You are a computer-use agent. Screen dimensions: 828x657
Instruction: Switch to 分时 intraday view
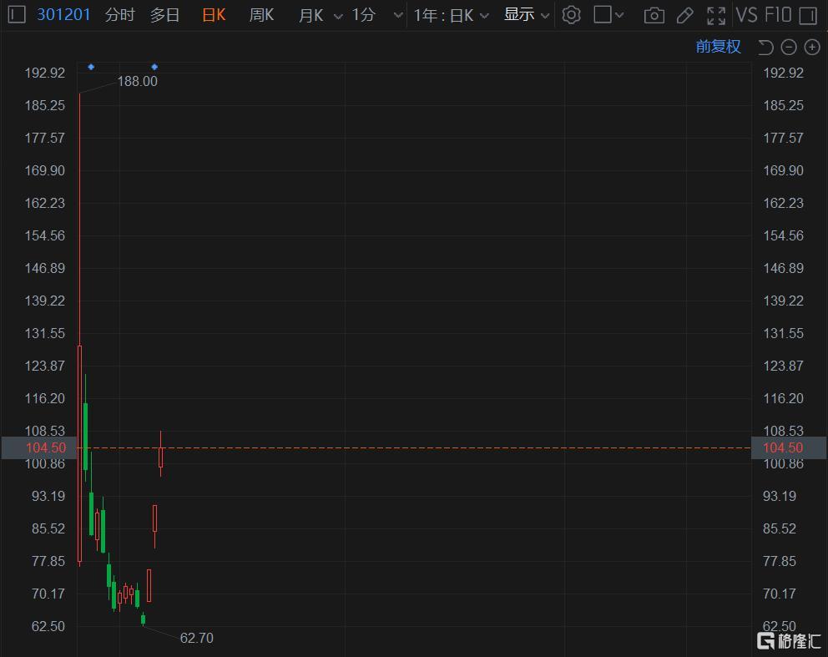(x=119, y=15)
